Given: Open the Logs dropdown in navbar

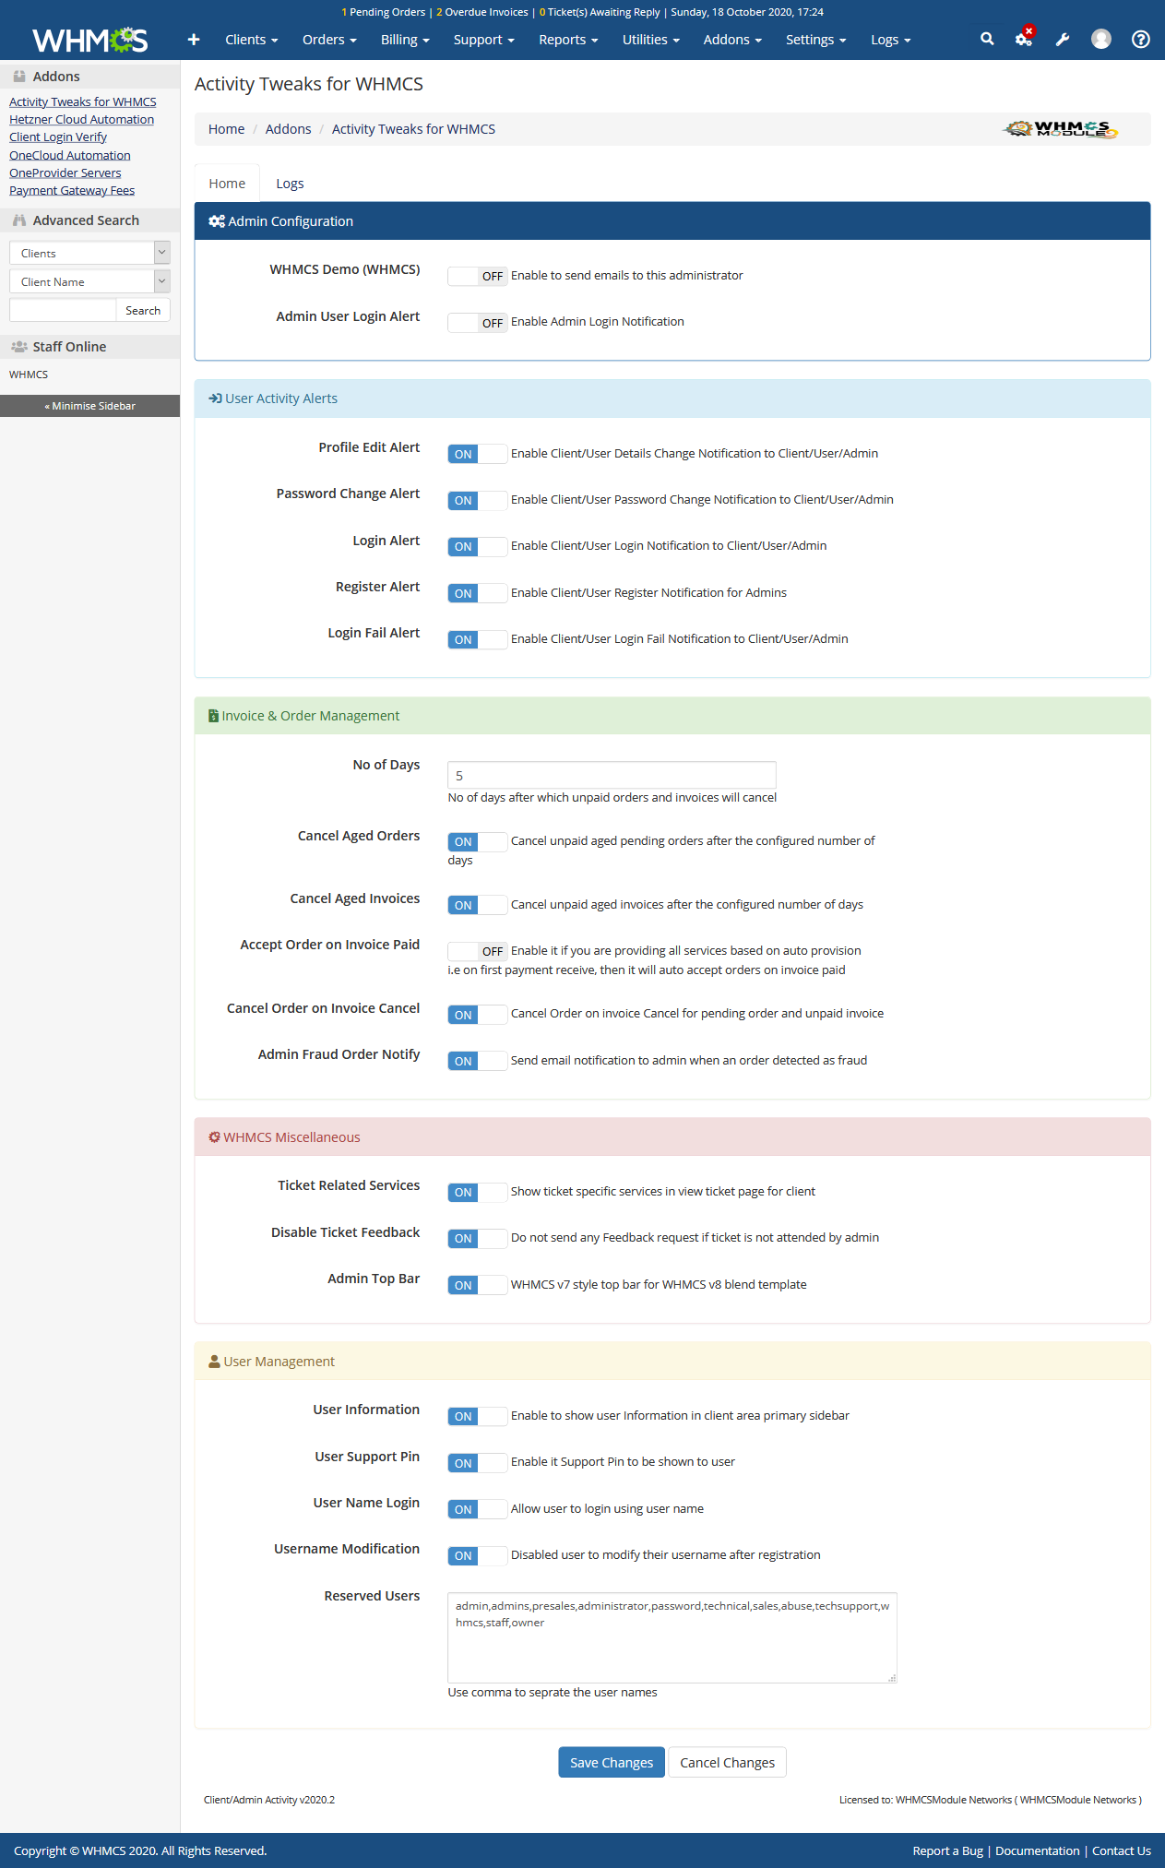Looking at the screenshot, I should click(890, 40).
